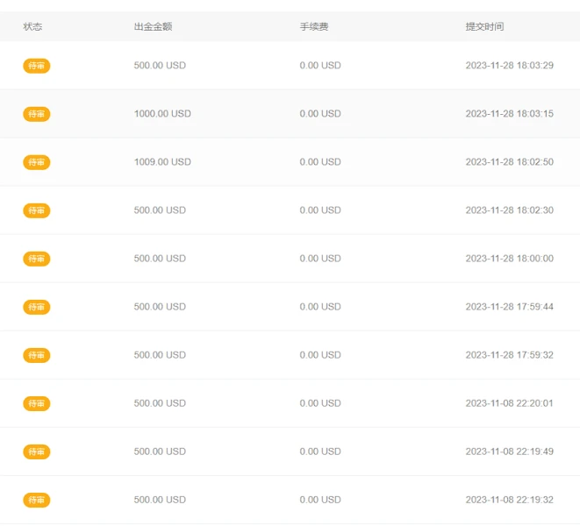Click 待审 badge in the 18:00:00 row

(37, 259)
